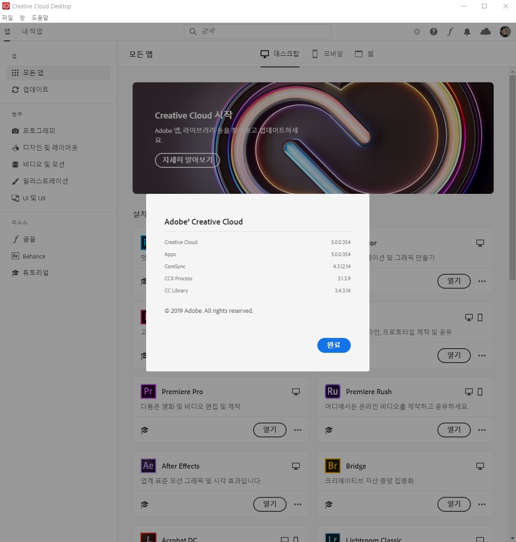Select UI and UX category
The image size is (516, 542).
[58, 198]
